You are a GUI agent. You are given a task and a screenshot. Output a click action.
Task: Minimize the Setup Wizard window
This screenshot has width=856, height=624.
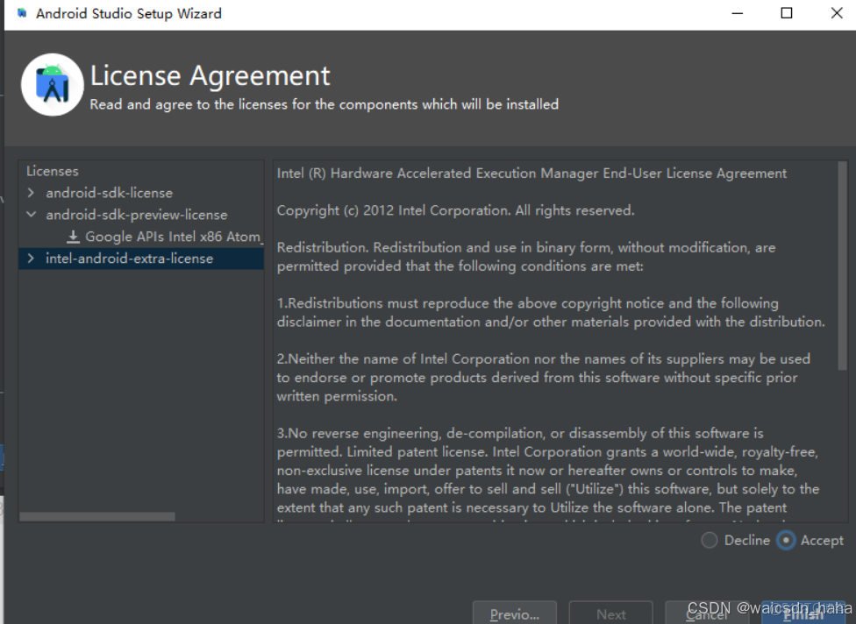[x=737, y=13]
